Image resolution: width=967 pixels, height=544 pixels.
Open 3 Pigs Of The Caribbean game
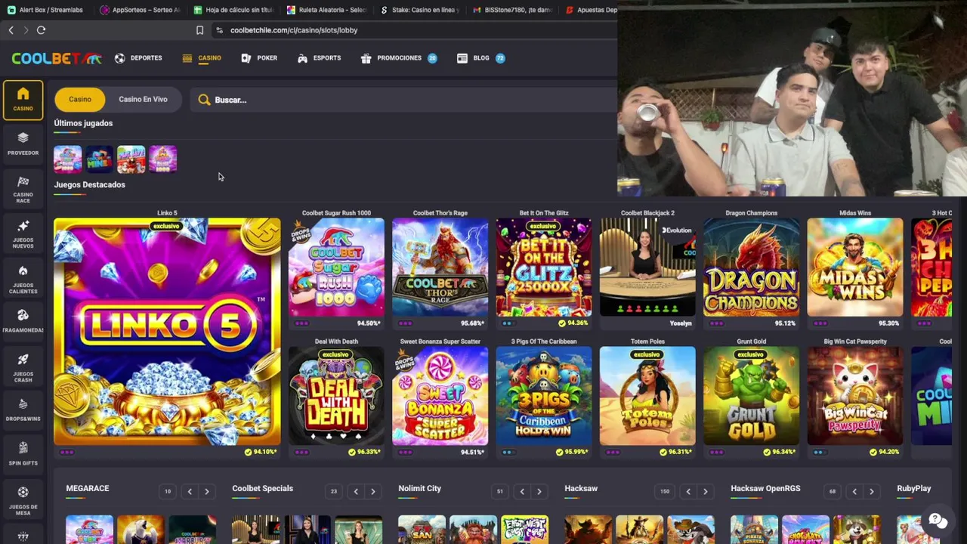(544, 396)
